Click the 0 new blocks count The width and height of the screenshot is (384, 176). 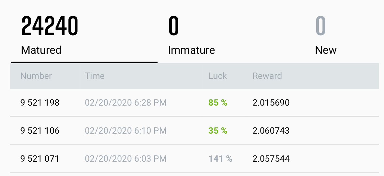[320, 27]
